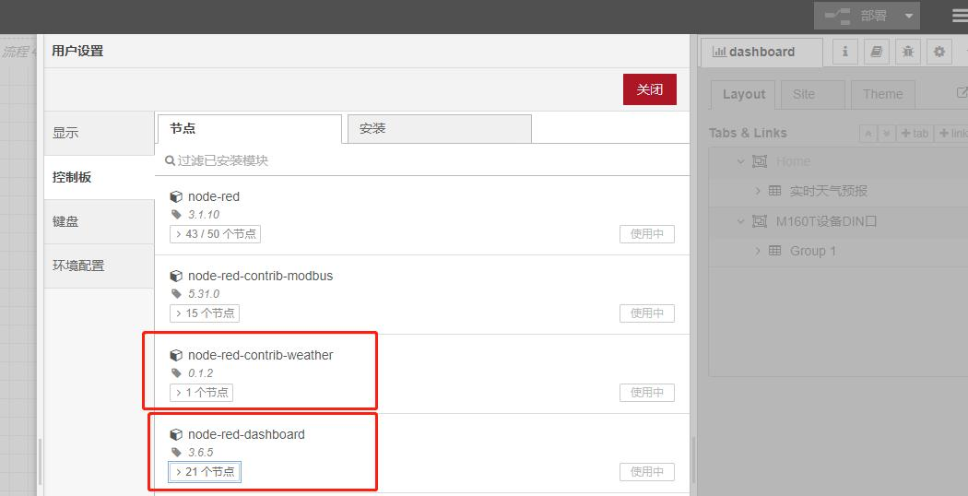
Task: Expand the Group 1 chevron
Action: 758,251
